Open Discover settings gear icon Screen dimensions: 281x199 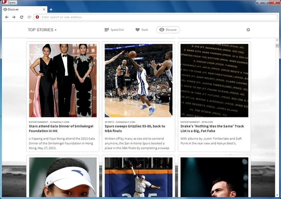(248, 30)
